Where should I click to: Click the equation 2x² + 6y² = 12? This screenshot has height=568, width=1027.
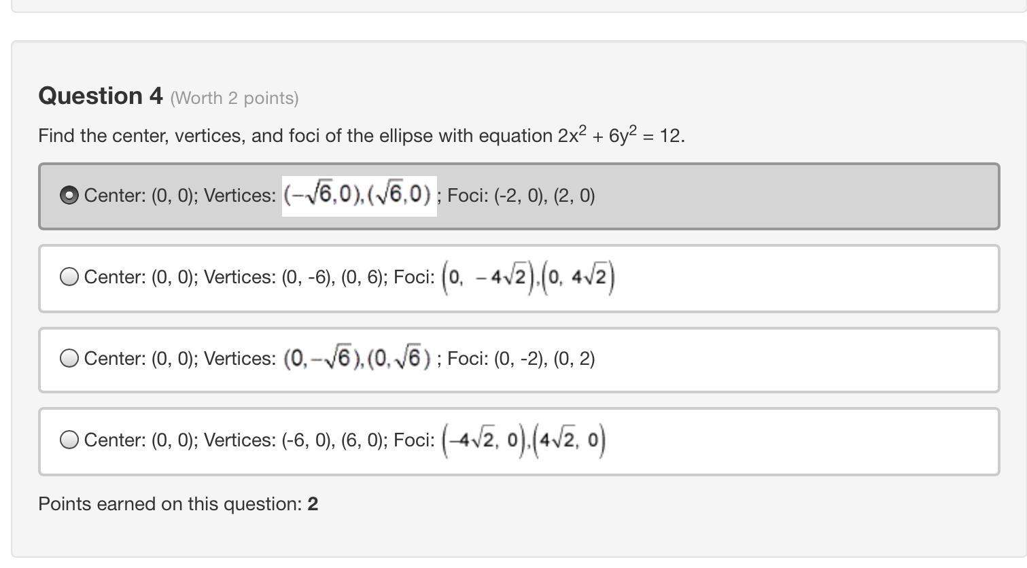point(620,135)
